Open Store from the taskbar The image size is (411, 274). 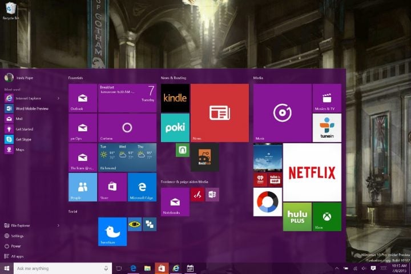click(x=162, y=268)
